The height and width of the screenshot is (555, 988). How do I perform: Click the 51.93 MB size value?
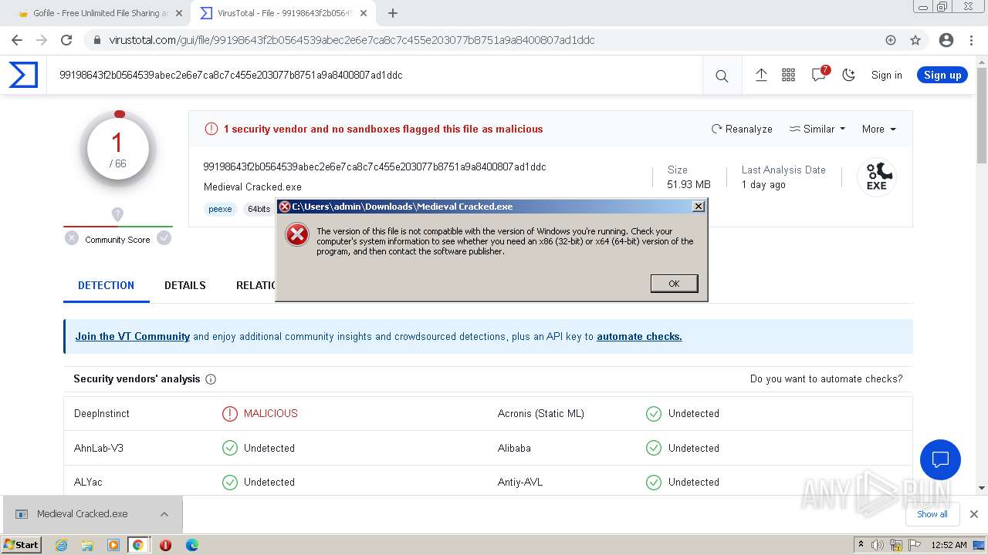tap(689, 184)
